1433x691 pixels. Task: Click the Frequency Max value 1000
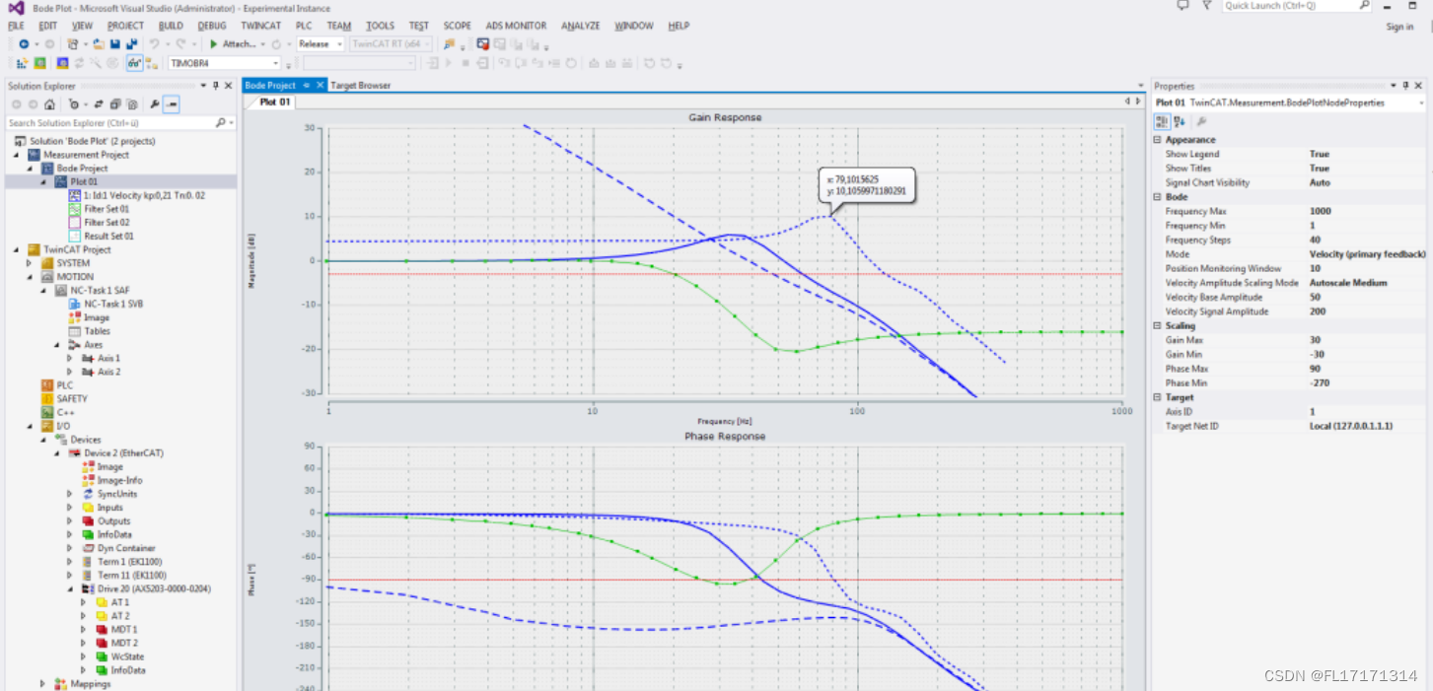click(x=1320, y=211)
